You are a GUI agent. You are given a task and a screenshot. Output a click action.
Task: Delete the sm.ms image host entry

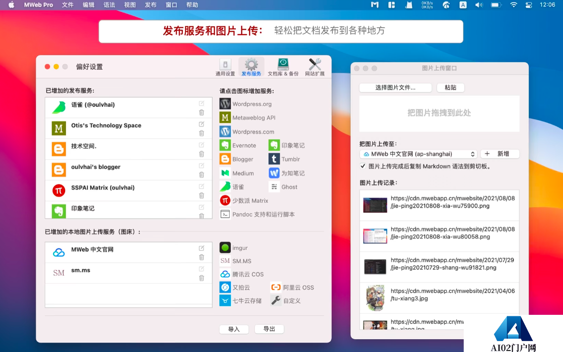coord(202,278)
